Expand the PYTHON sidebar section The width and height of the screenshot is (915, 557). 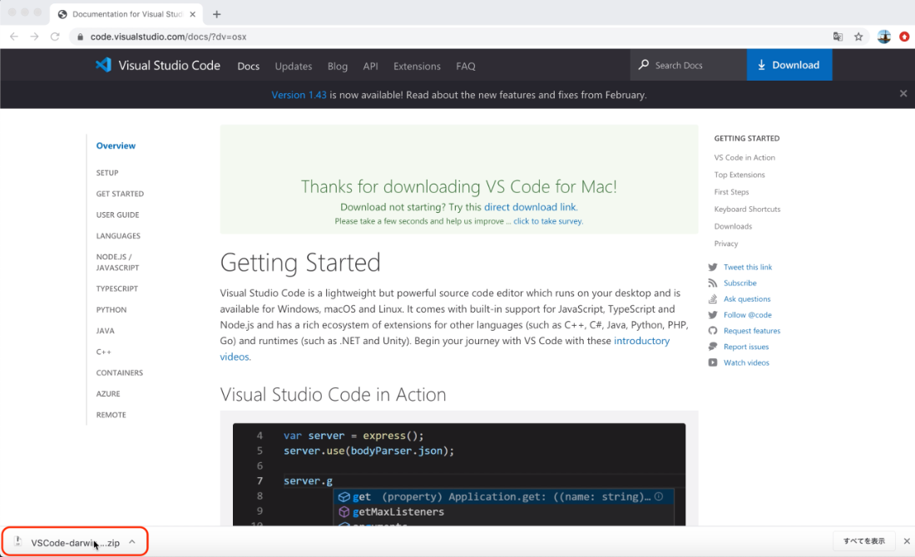tap(111, 310)
